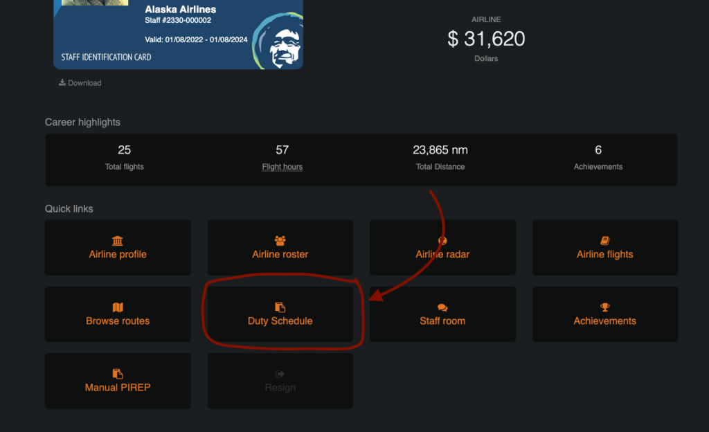This screenshot has height=432, width=709.
Task: Click the people icon above Airline roster
Action: pos(280,240)
